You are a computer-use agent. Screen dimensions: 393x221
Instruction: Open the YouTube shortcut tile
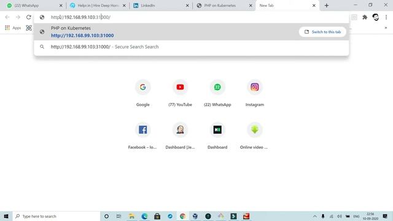(180, 93)
